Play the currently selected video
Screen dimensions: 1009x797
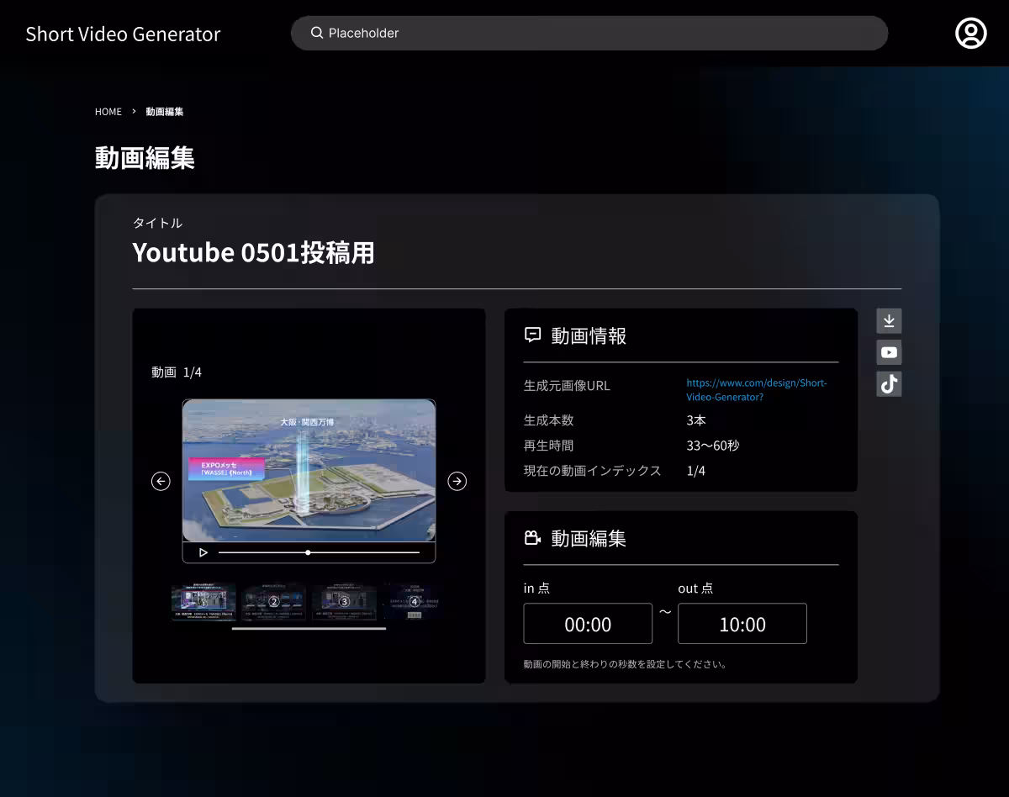click(202, 552)
